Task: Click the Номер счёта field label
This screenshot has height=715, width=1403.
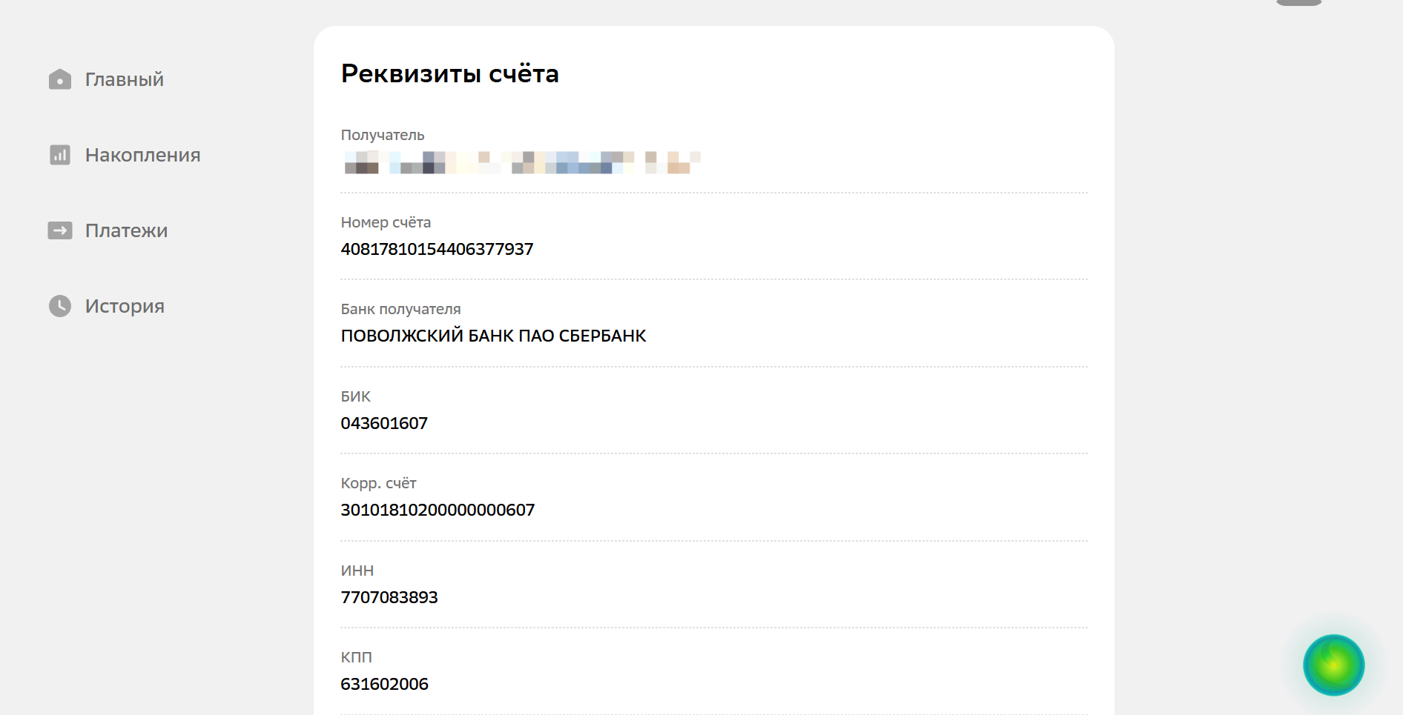Action: pos(386,222)
